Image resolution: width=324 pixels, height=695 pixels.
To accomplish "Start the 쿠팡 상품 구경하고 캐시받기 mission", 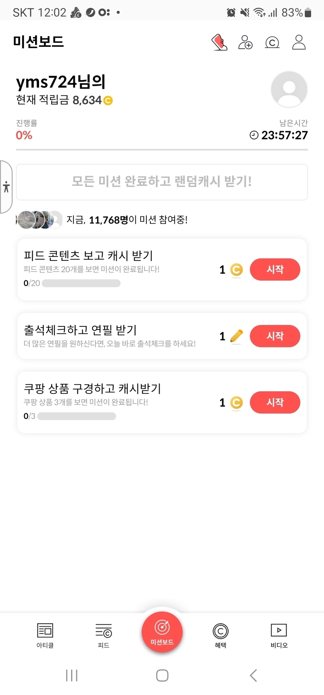I will pyautogui.click(x=275, y=403).
